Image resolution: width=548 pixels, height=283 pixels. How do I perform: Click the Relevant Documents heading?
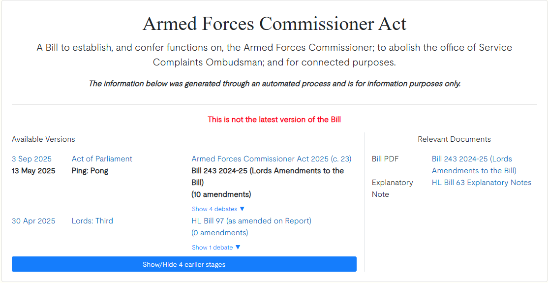pos(454,139)
